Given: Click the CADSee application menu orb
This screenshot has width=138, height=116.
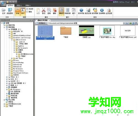Looking at the screenshot, I should [3, 3].
